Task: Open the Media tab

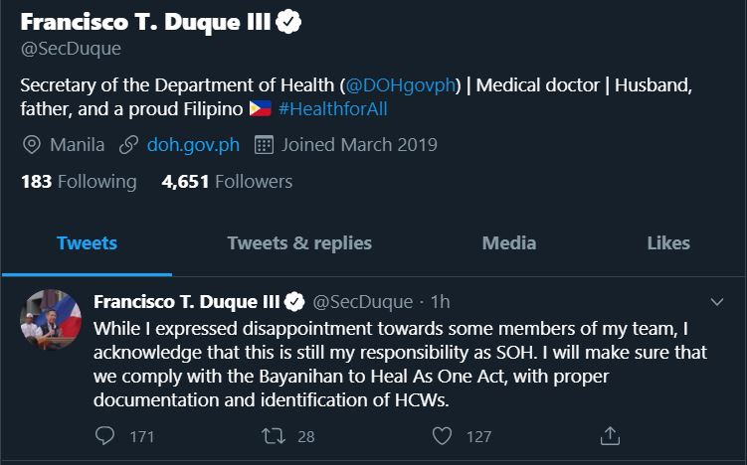Action: 508,242
